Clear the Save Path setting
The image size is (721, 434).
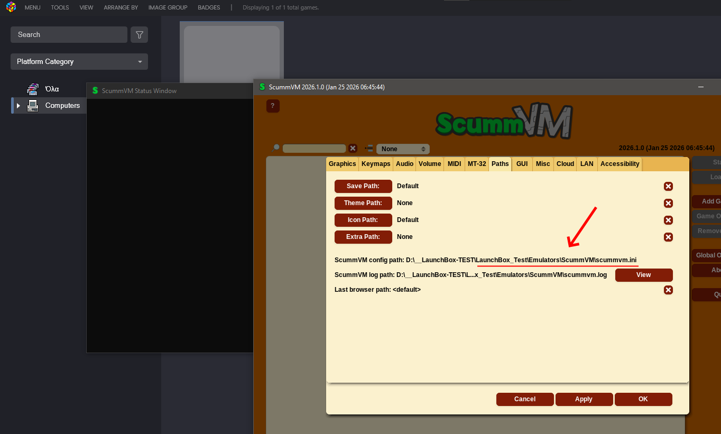668,186
